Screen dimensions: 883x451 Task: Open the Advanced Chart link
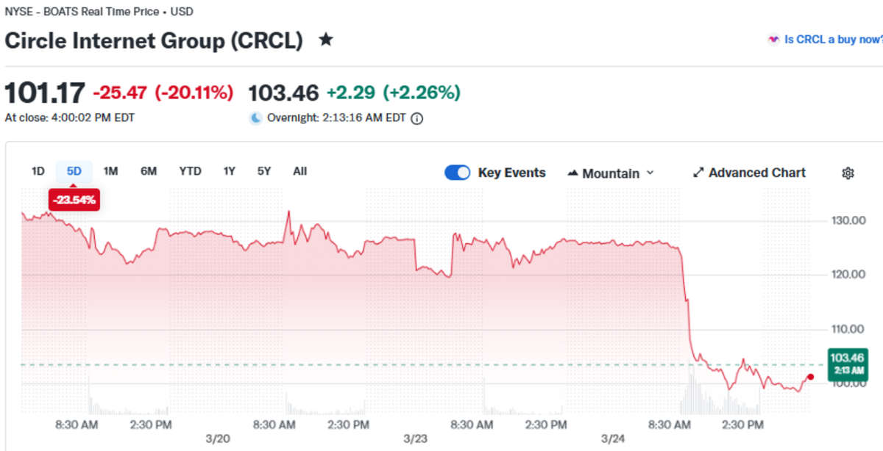[756, 173]
